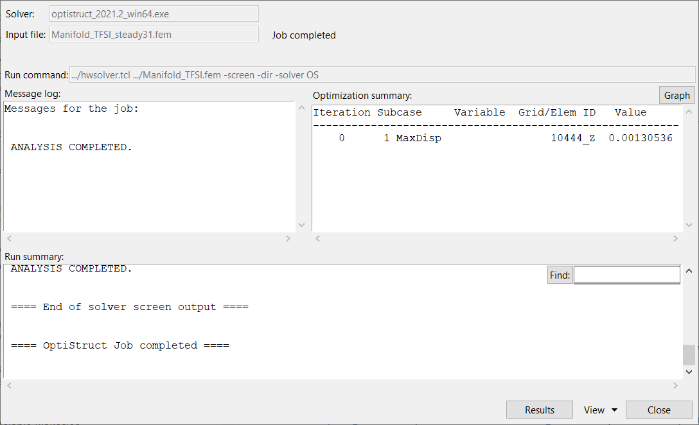Click the Message log scroll right arrow
Screen dimensions: 699x425
coord(288,239)
